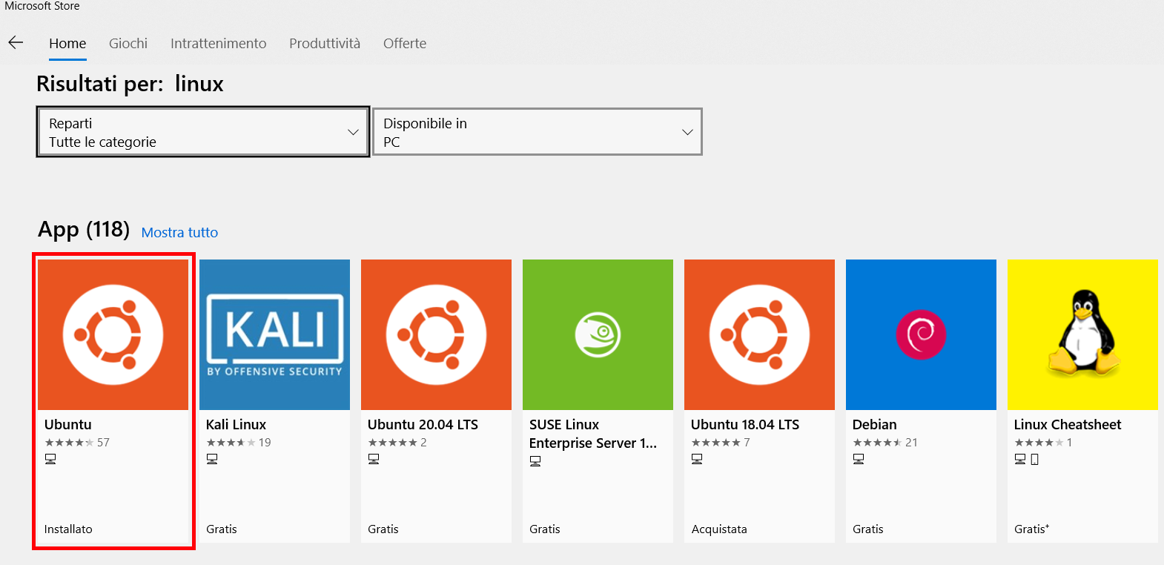Open the Ubuntu app title

(68, 425)
